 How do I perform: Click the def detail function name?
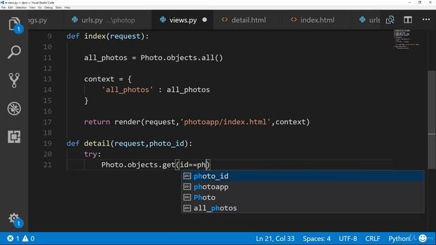pos(97,144)
